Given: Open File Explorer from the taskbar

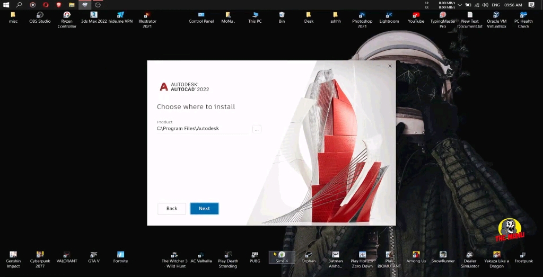Looking at the screenshot, I should coord(72,5).
